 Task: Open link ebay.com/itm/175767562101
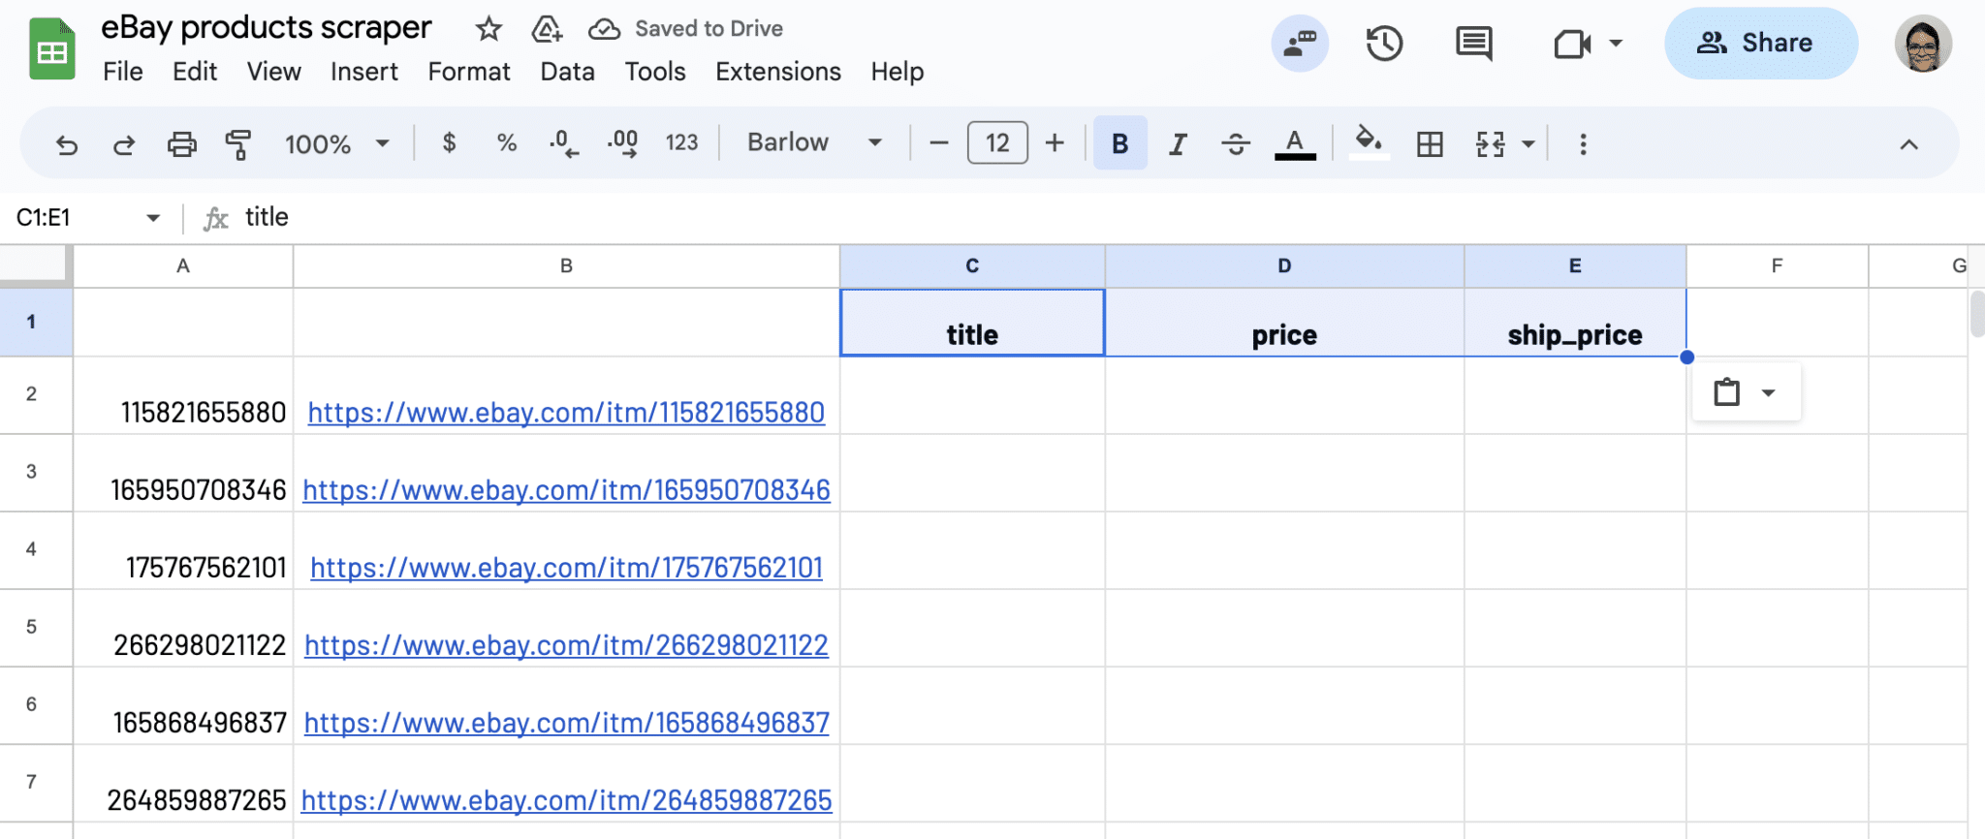click(566, 568)
